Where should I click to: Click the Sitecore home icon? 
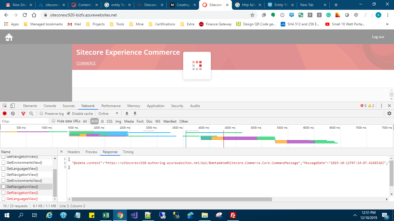pos(9,37)
